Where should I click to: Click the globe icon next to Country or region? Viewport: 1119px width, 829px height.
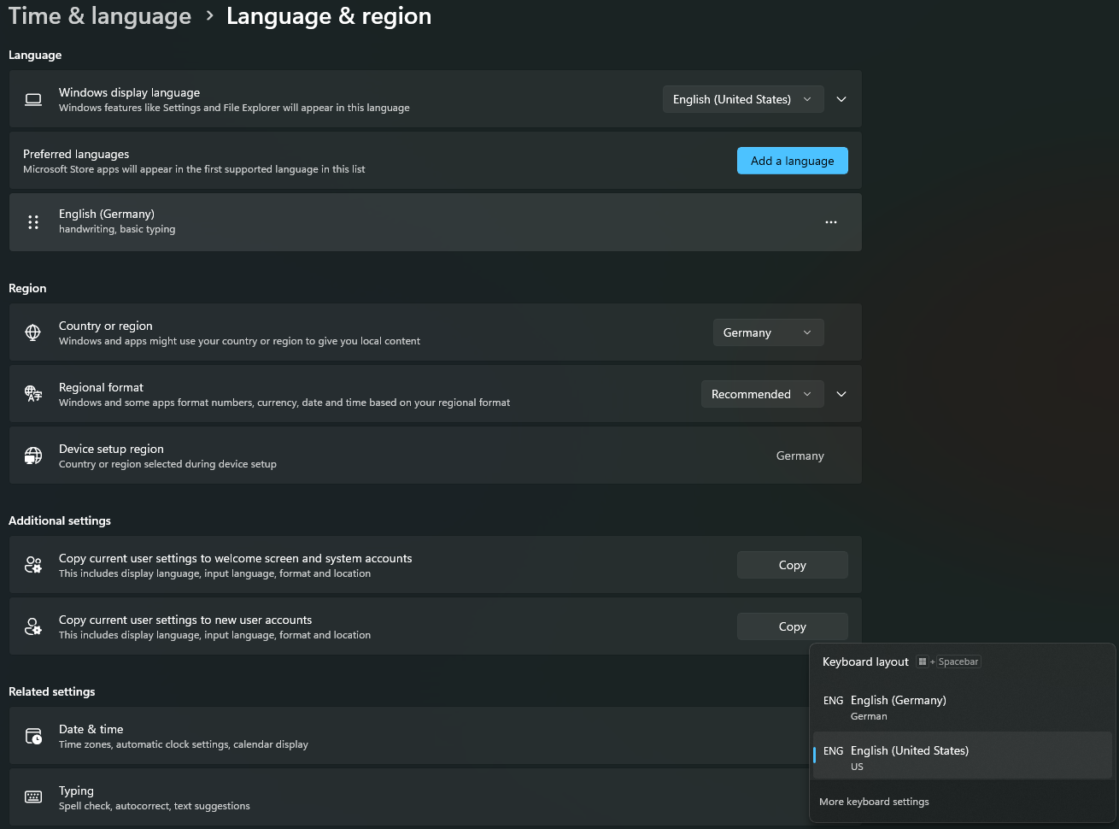pyautogui.click(x=32, y=332)
